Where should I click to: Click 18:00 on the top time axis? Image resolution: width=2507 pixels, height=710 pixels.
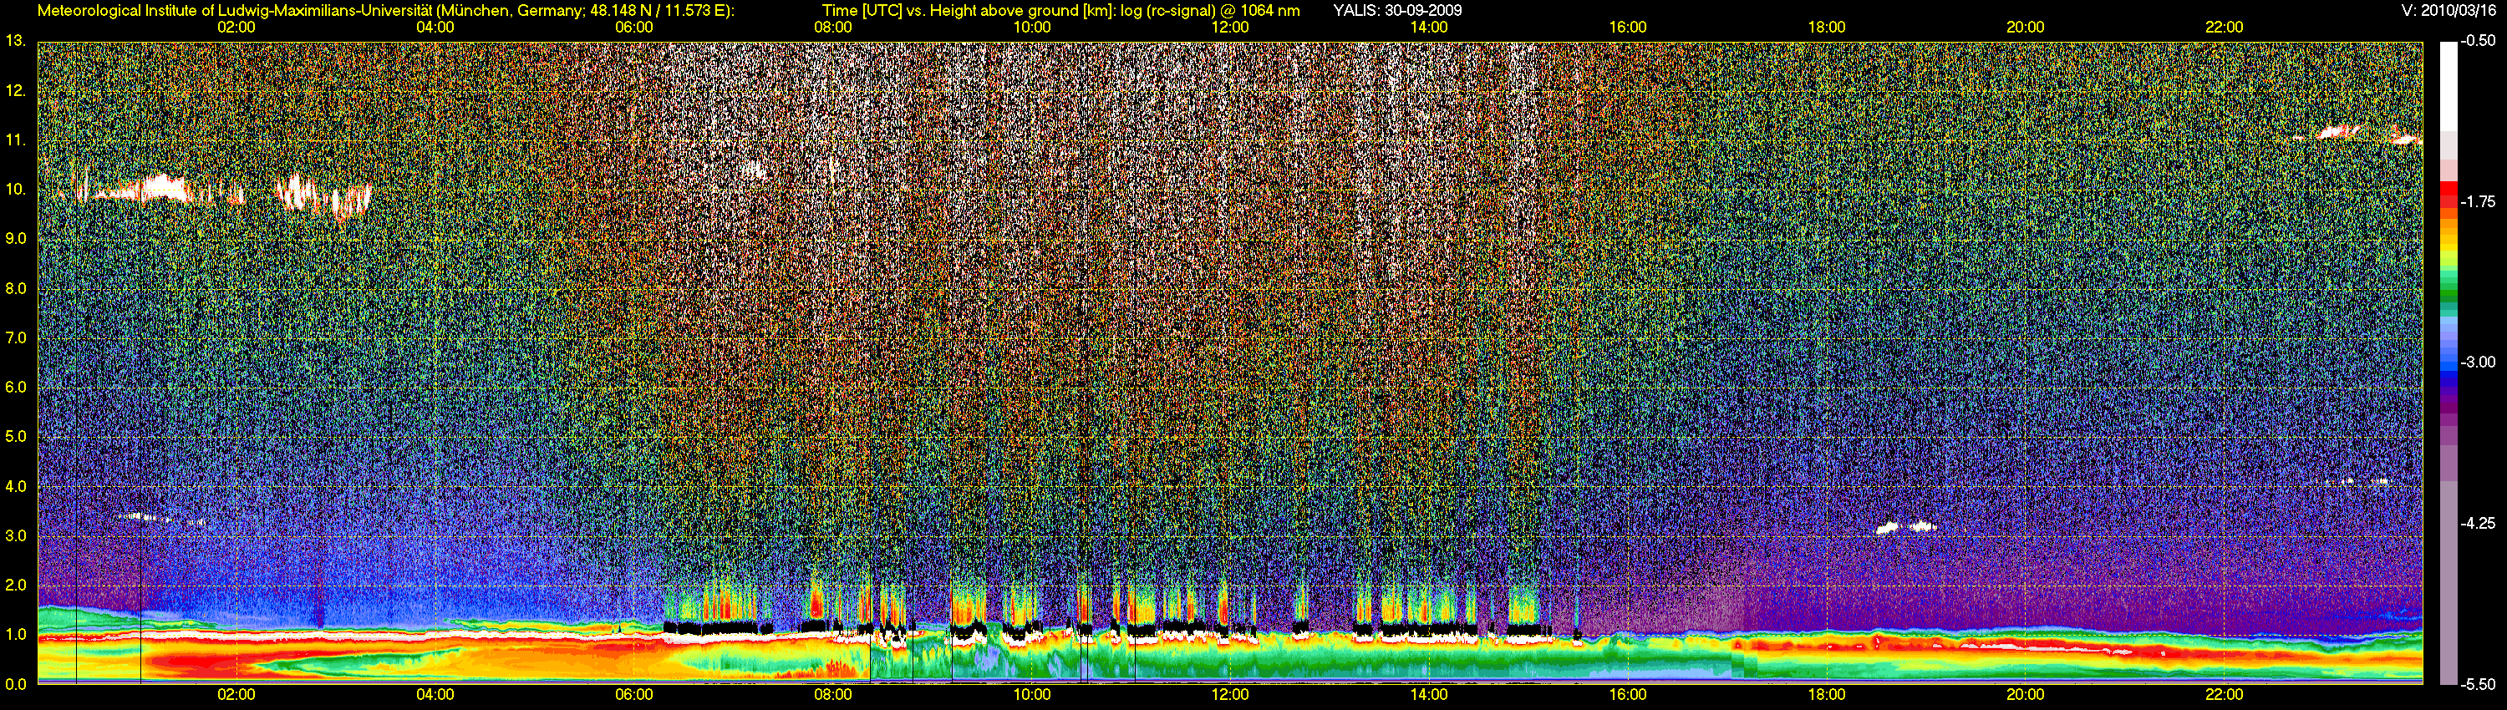(x=1827, y=28)
